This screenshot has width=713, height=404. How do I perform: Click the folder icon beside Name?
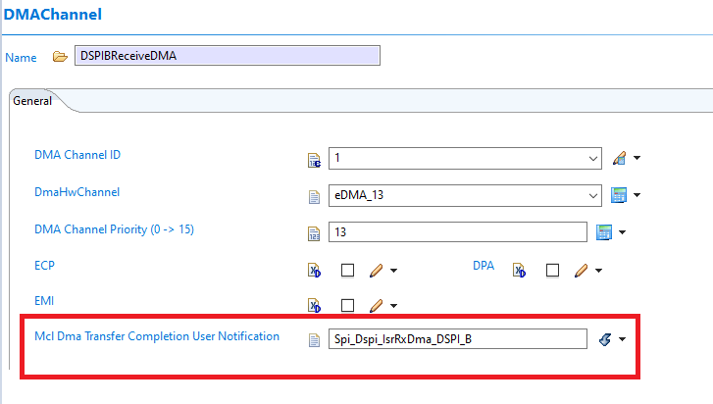(60, 57)
